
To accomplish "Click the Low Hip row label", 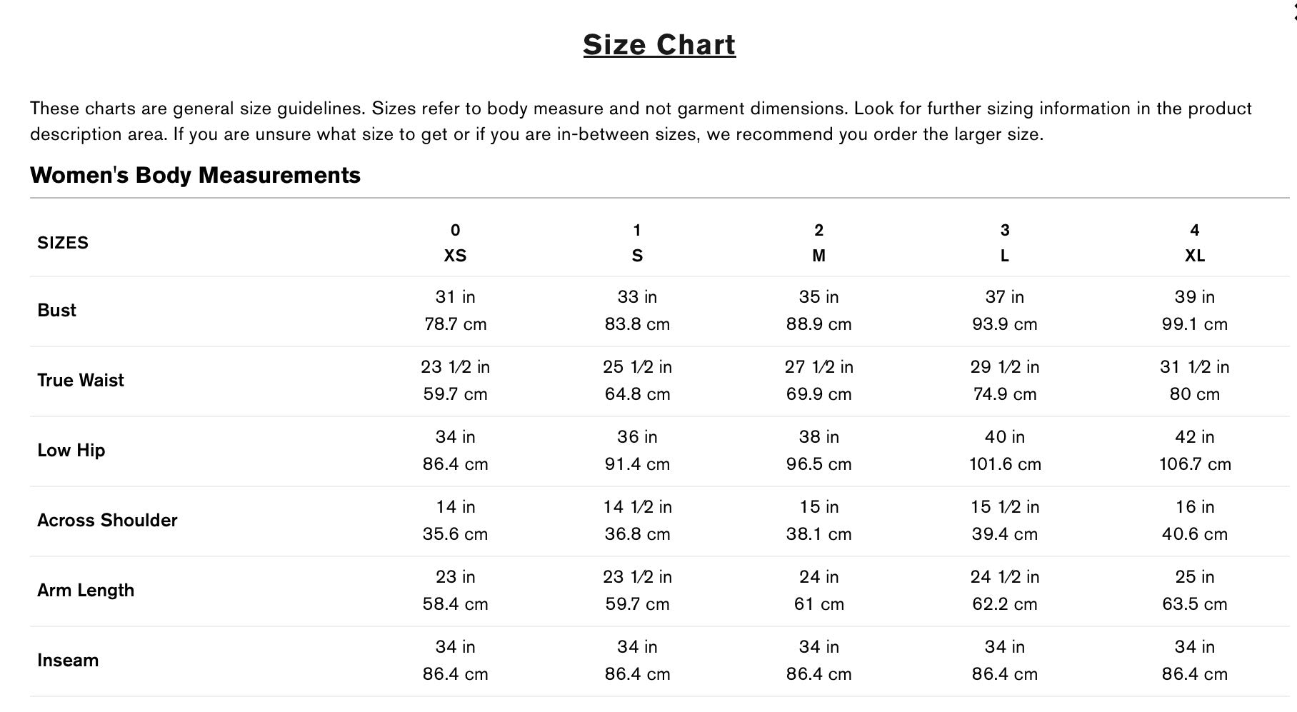I will [71, 451].
